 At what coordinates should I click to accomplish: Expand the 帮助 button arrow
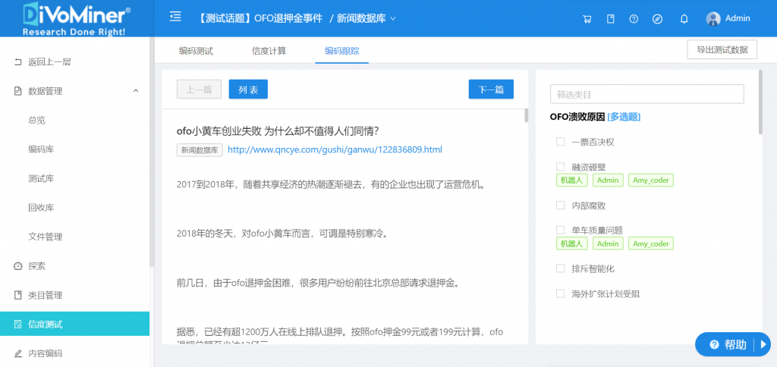click(763, 344)
